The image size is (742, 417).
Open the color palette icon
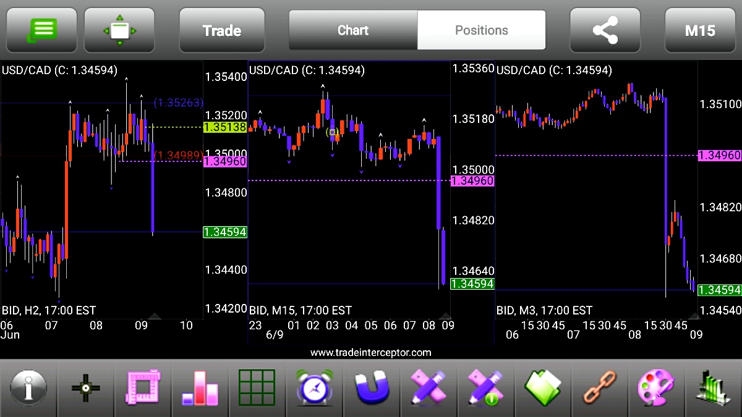tap(657, 389)
